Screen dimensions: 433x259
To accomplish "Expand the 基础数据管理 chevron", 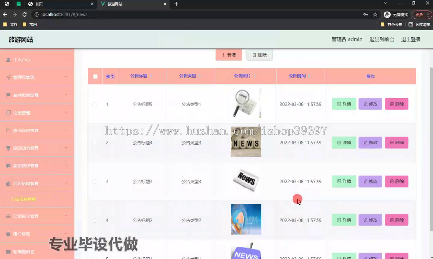I will point(66,94).
